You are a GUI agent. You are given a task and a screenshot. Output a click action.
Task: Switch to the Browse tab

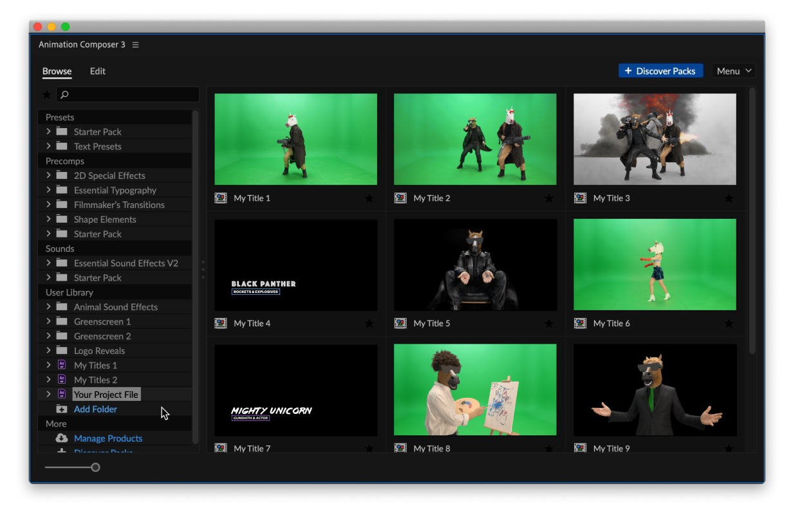57,71
